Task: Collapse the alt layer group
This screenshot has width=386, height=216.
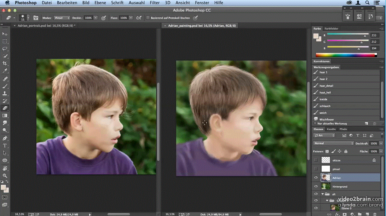Action: click(x=322, y=194)
